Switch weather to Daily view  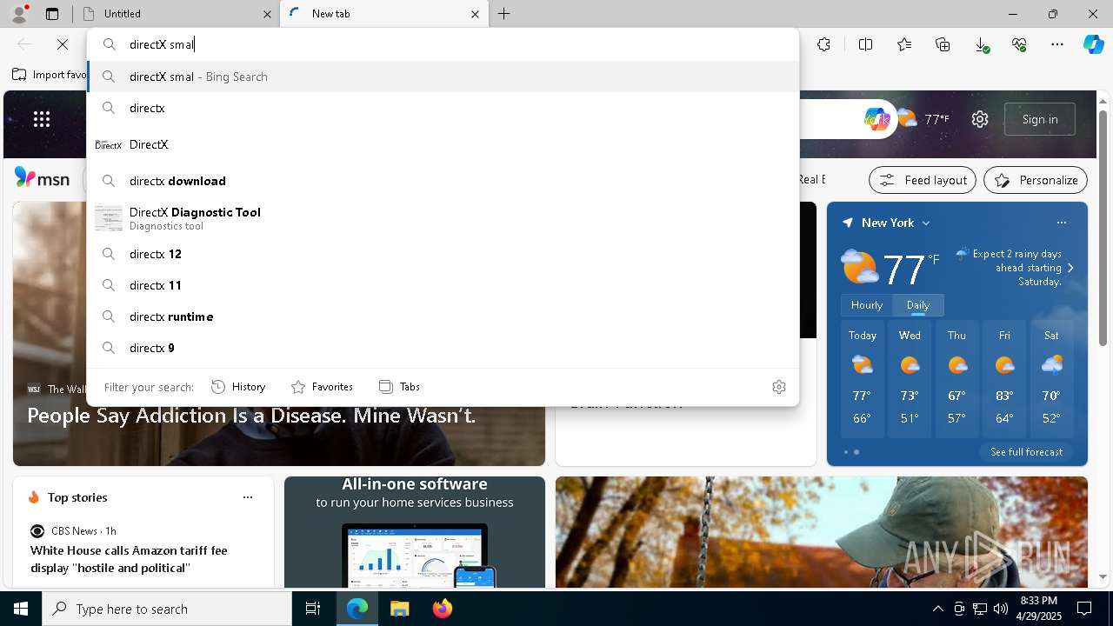(918, 305)
